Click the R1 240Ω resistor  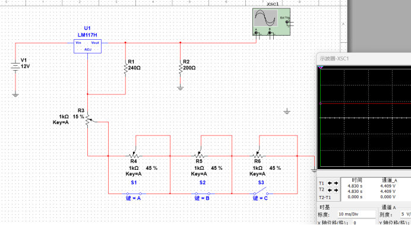(x=125, y=68)
